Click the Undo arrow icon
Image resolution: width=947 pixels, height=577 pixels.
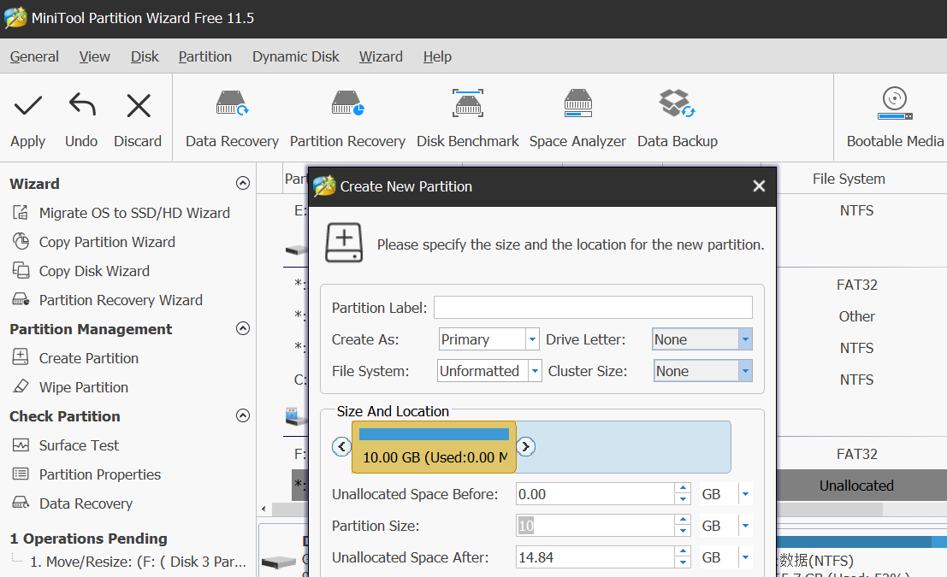click(81, 106)
